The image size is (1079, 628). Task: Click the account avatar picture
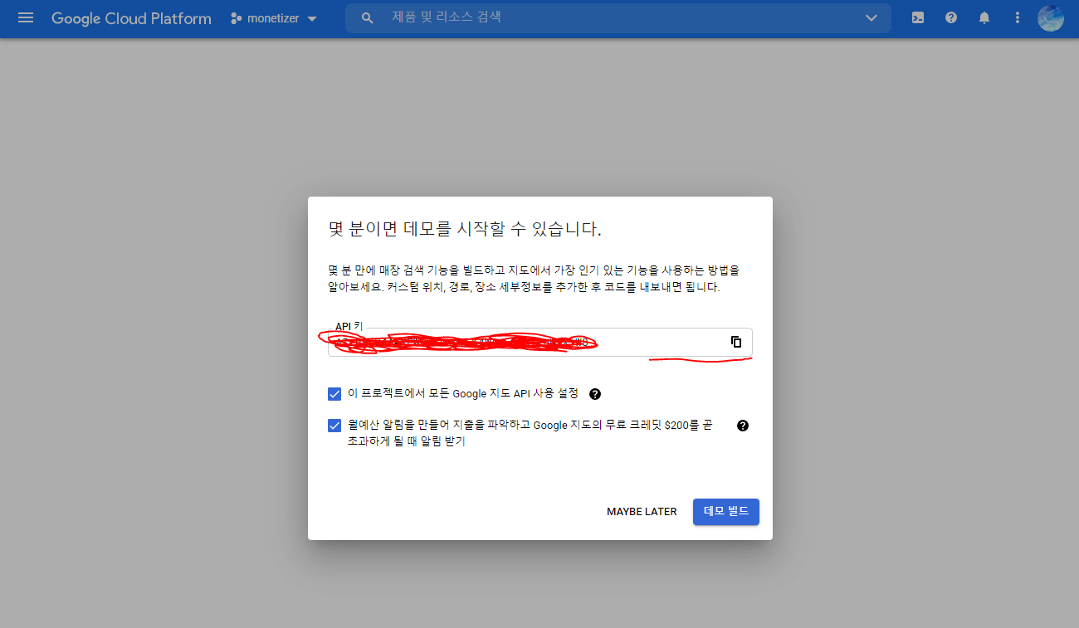pyautogui.click(x=1051, y=17)
